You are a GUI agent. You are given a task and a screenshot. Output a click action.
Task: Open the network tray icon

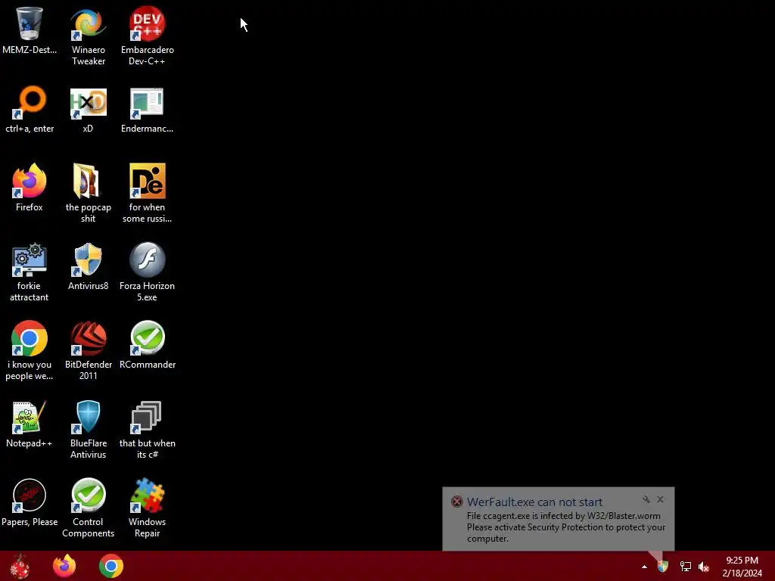(x=685, y=567)
